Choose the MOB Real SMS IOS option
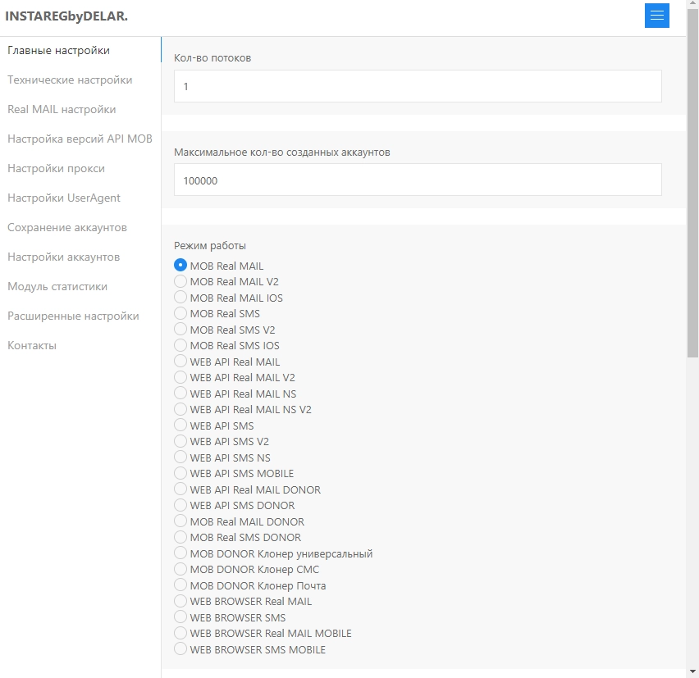 point(180,346)
